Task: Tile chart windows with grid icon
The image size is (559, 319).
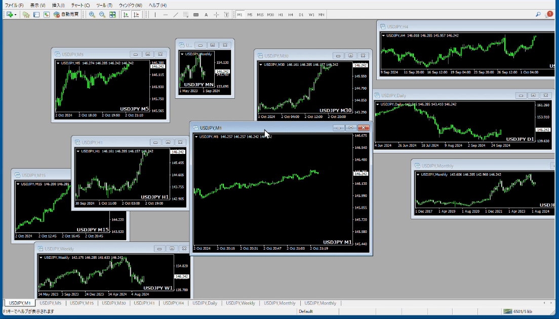Action: coord(112,15)
